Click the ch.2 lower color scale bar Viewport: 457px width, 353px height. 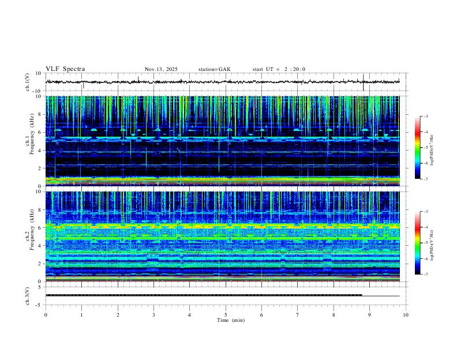pyautogui.click(x=417, y=243)
